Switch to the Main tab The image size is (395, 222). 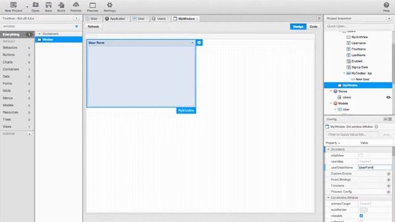click(93, 18)
